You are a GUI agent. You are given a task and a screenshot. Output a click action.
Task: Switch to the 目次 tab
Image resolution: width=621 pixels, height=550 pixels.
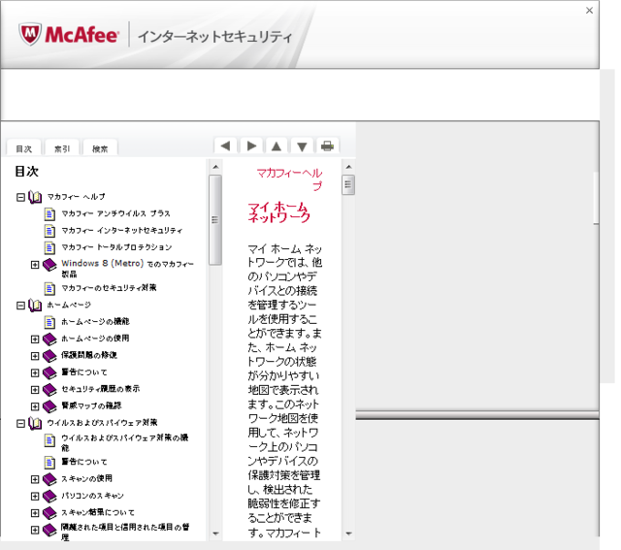23,148
